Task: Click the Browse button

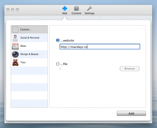Action: pos(130,69)
